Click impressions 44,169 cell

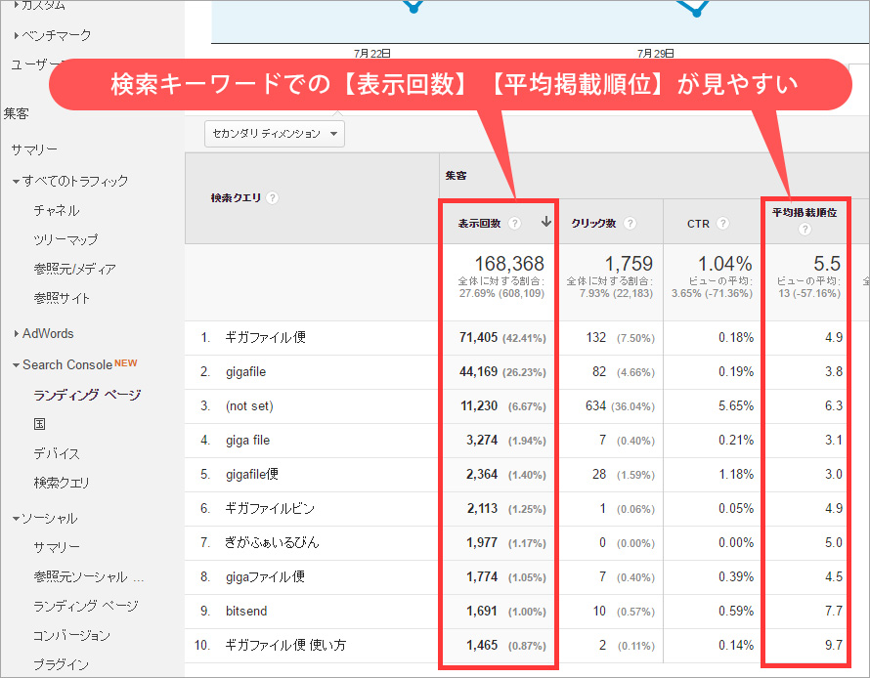pos(478,372)
